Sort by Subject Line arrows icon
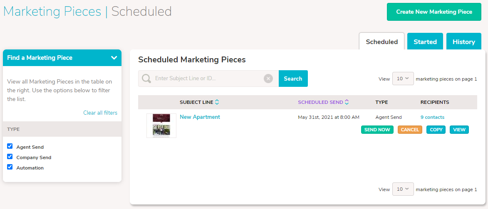This screenshot has height=209, width=488. click(x=217, y=102)
